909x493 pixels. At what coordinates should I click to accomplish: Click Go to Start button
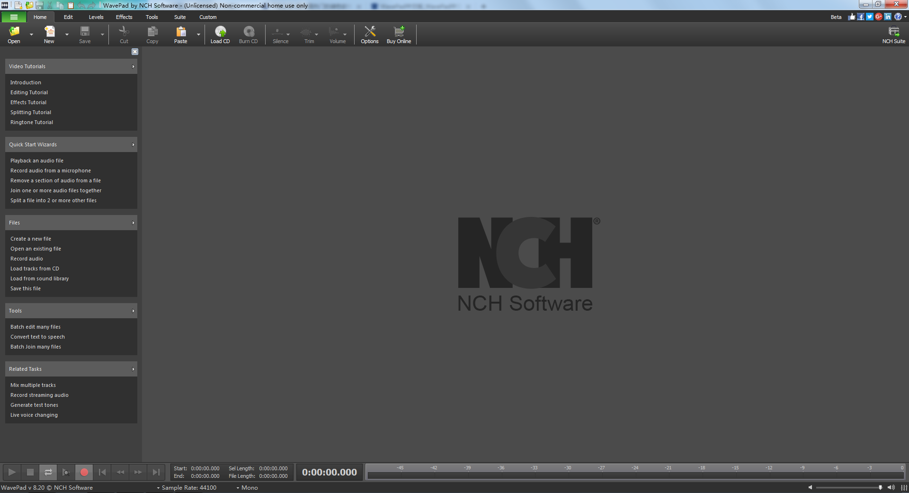102,472
